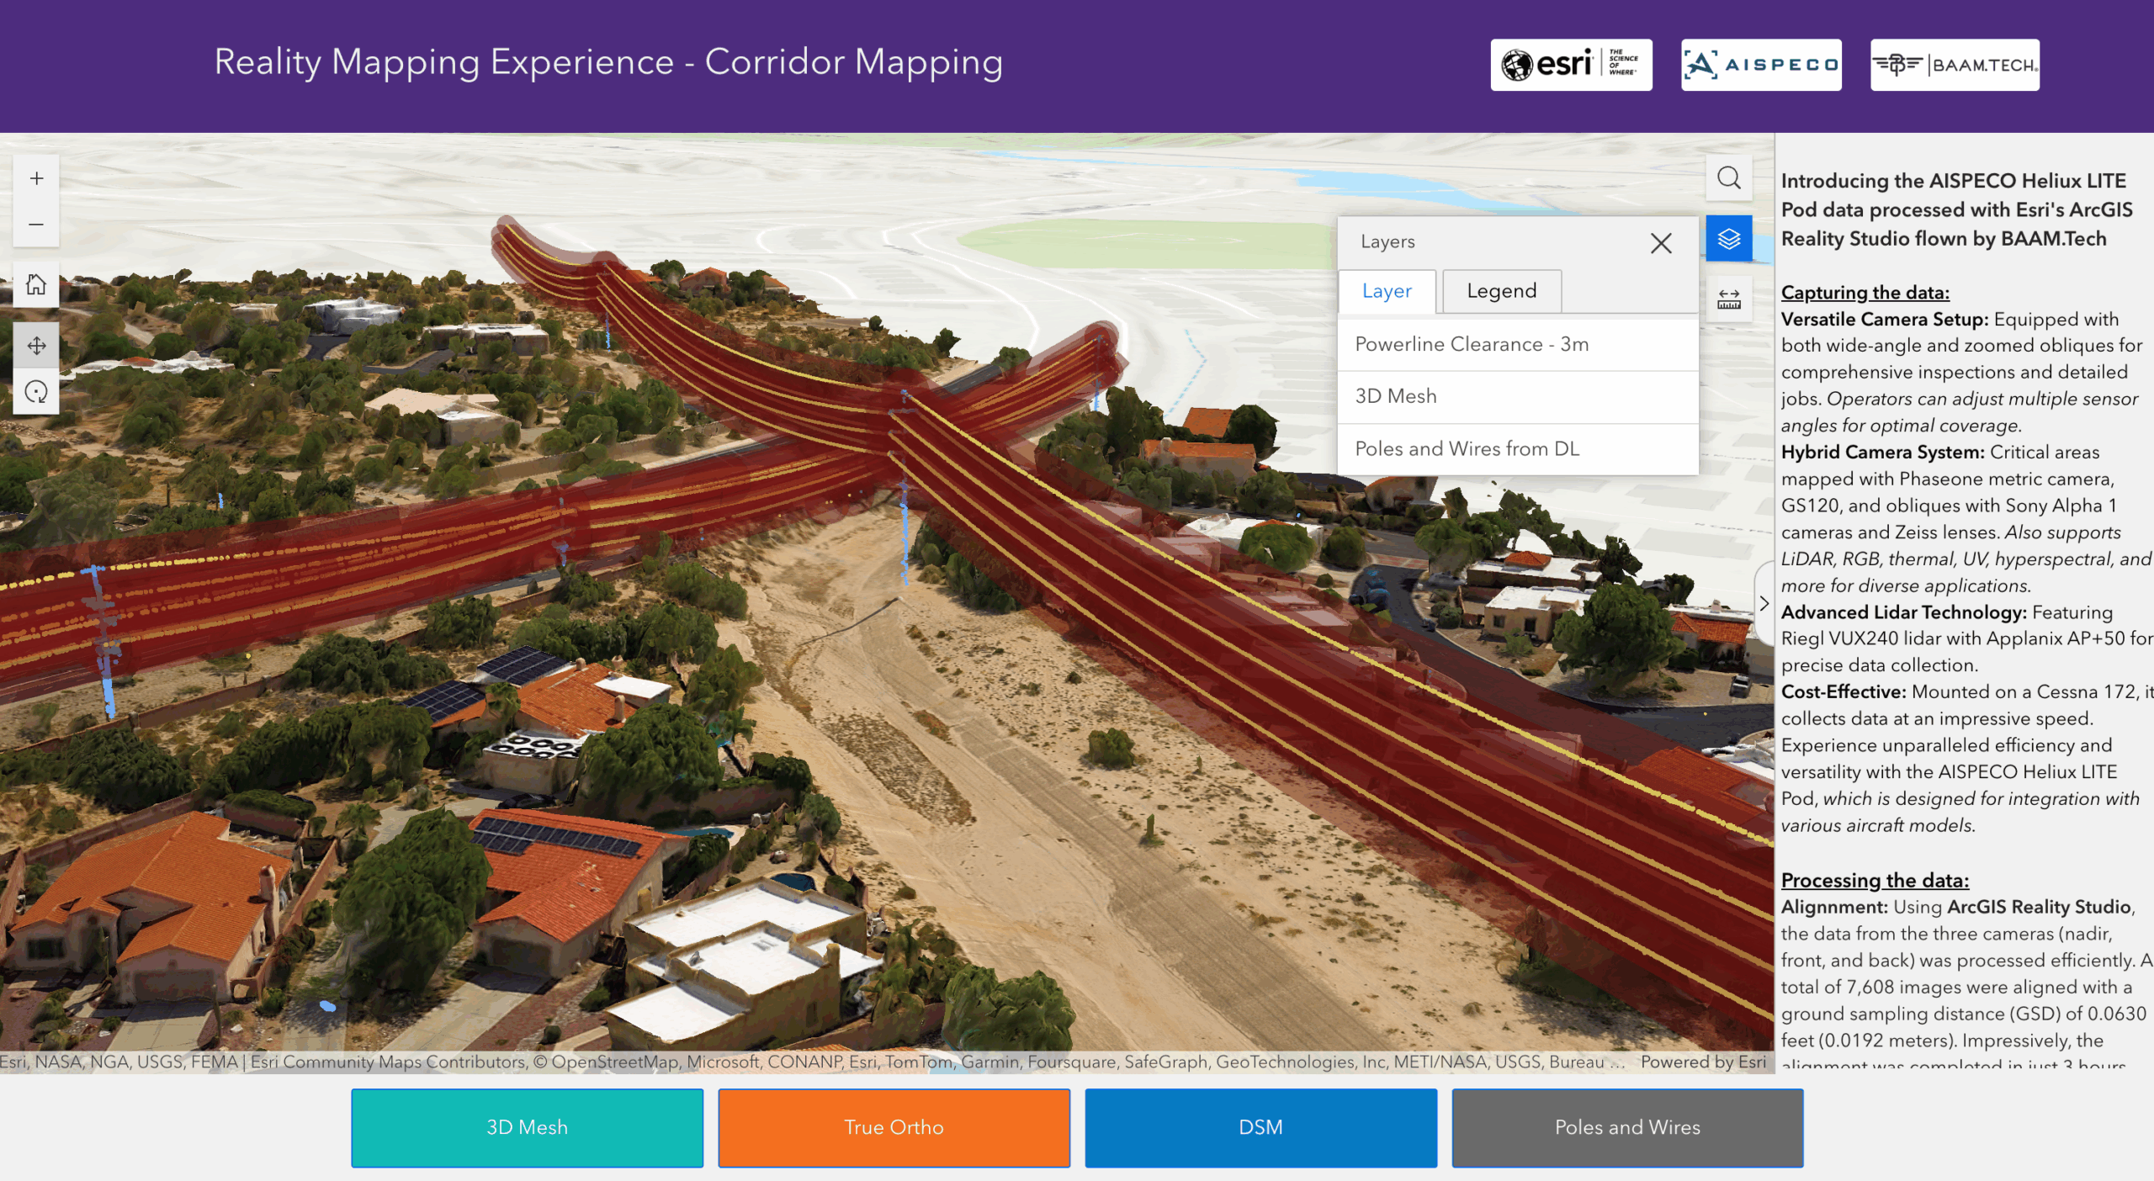
Task: Select the pan navigation tool
Action: (x=36, y=346)
